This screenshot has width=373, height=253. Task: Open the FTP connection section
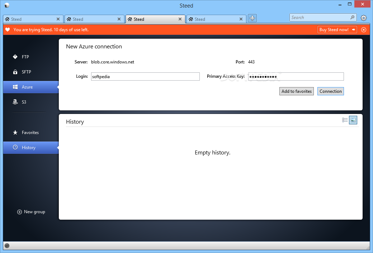(31, 57)
